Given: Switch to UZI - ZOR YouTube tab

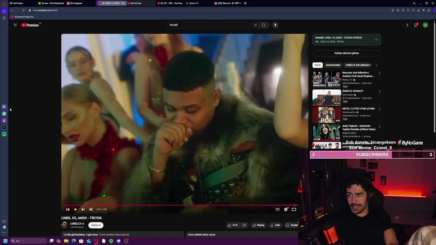Looking at the screenshot, I should tap(170, 3).
